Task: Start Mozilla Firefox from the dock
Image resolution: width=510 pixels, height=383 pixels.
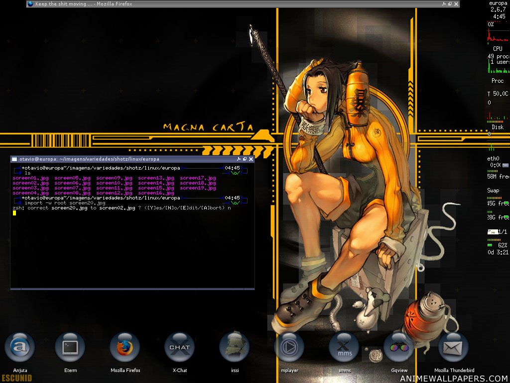Action: (125, 347)
